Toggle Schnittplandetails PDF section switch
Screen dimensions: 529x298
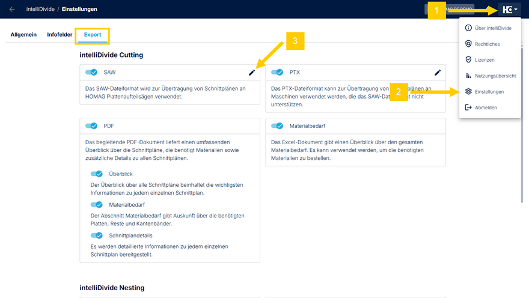coord(96,236)
